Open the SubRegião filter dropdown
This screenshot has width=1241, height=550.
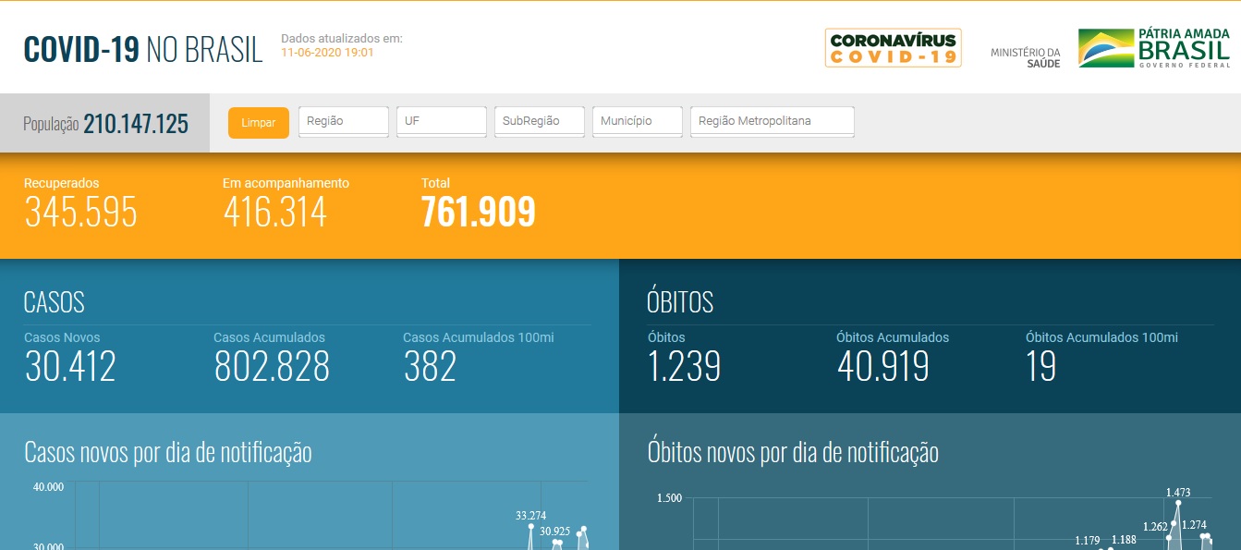[539, 121]
